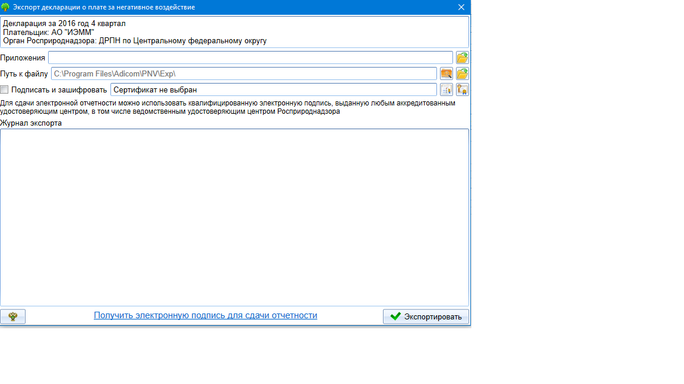The width and height of the screenshot is (684, 384).
Task: Open folder icon beside Приложения field
Action: 462,57
